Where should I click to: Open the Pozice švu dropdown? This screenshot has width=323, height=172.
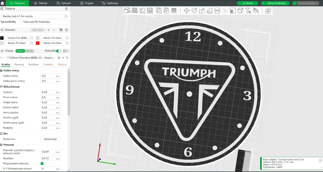51,139
